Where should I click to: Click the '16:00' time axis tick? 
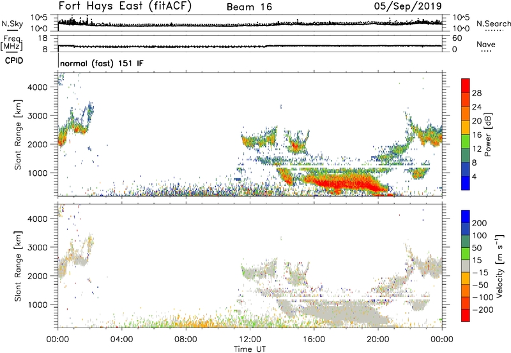tap(314, 340)
